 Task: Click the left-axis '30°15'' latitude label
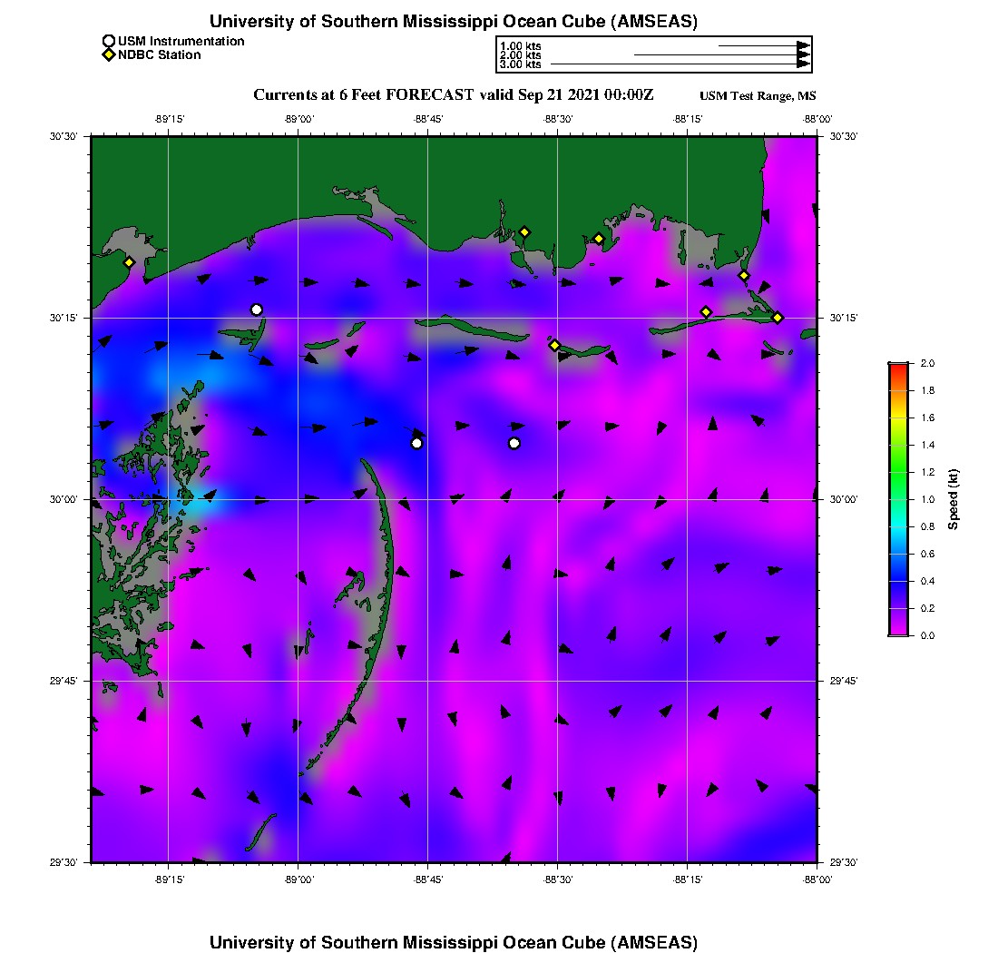click(x=64, y=318)
